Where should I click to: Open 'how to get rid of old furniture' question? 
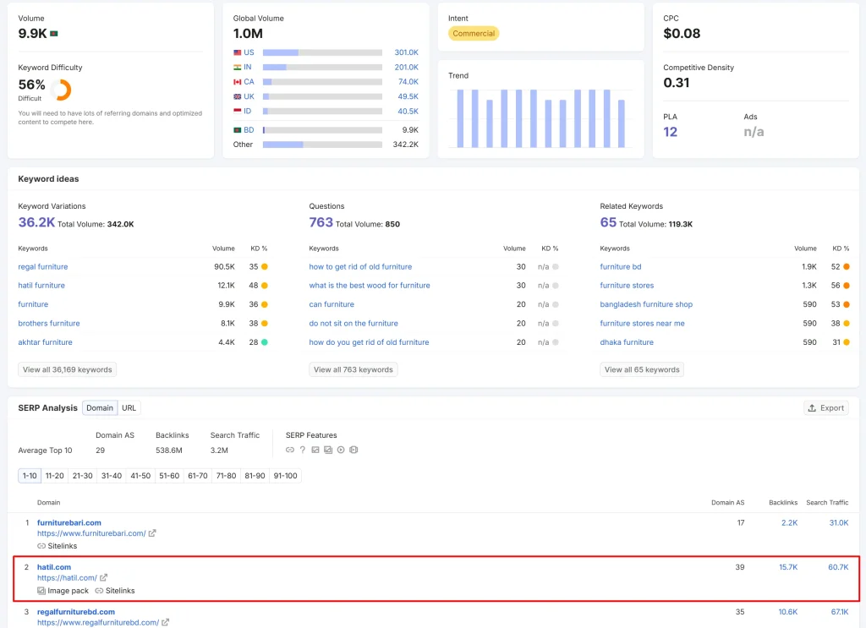[x=360, y=266]
